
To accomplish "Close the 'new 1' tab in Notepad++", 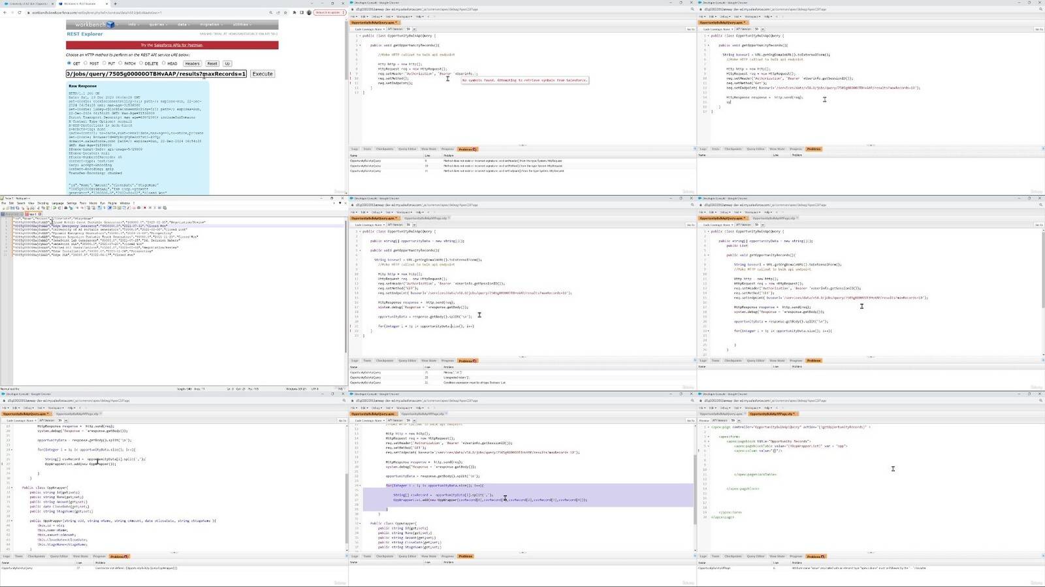I will point(40,214).
